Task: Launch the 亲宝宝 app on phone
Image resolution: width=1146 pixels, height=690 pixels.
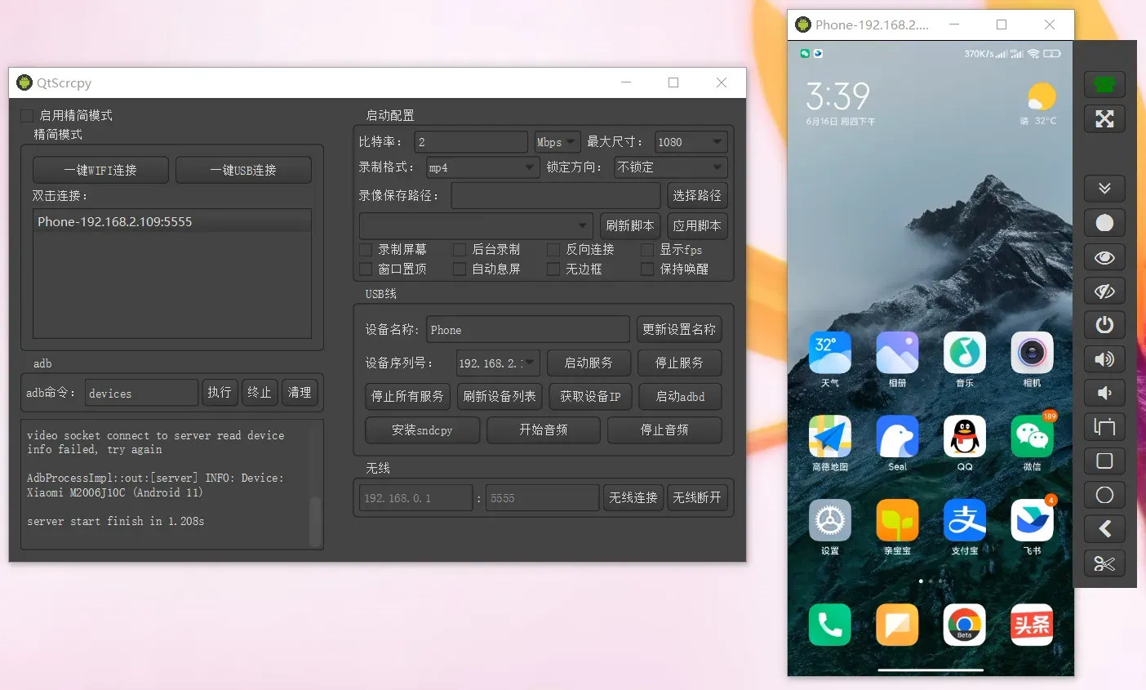Action: click(x=897, y=521)
